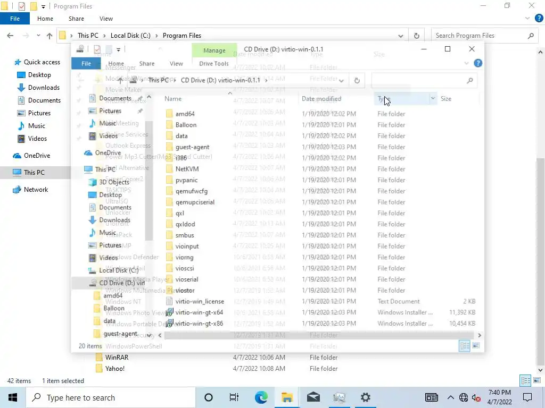Open the Share tab in CD Drive window

147,64
